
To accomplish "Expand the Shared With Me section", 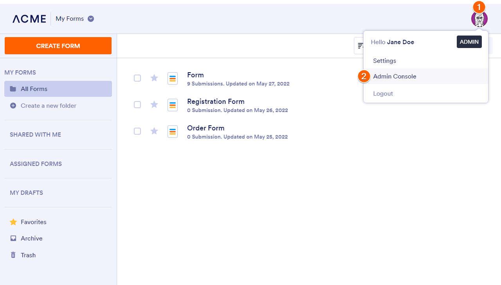I will [35, 135].
